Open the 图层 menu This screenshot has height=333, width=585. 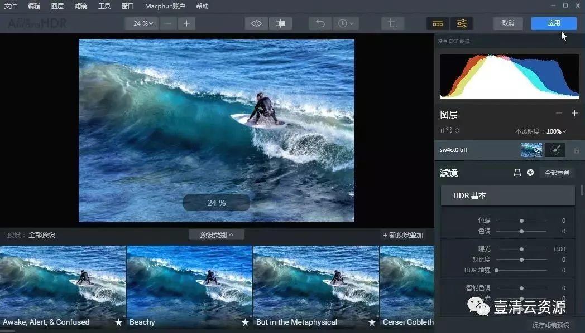point(57,6)
